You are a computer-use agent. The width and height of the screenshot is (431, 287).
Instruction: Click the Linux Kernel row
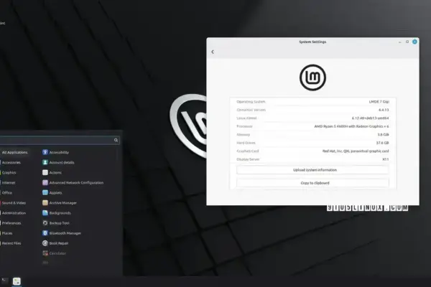pyautogui.click(x=312, y=118)
